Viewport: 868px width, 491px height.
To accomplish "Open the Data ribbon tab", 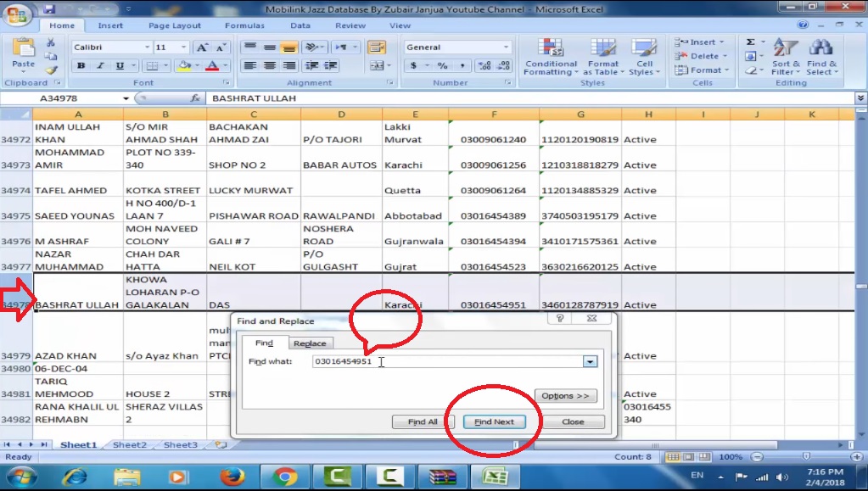I will point(300,25).
